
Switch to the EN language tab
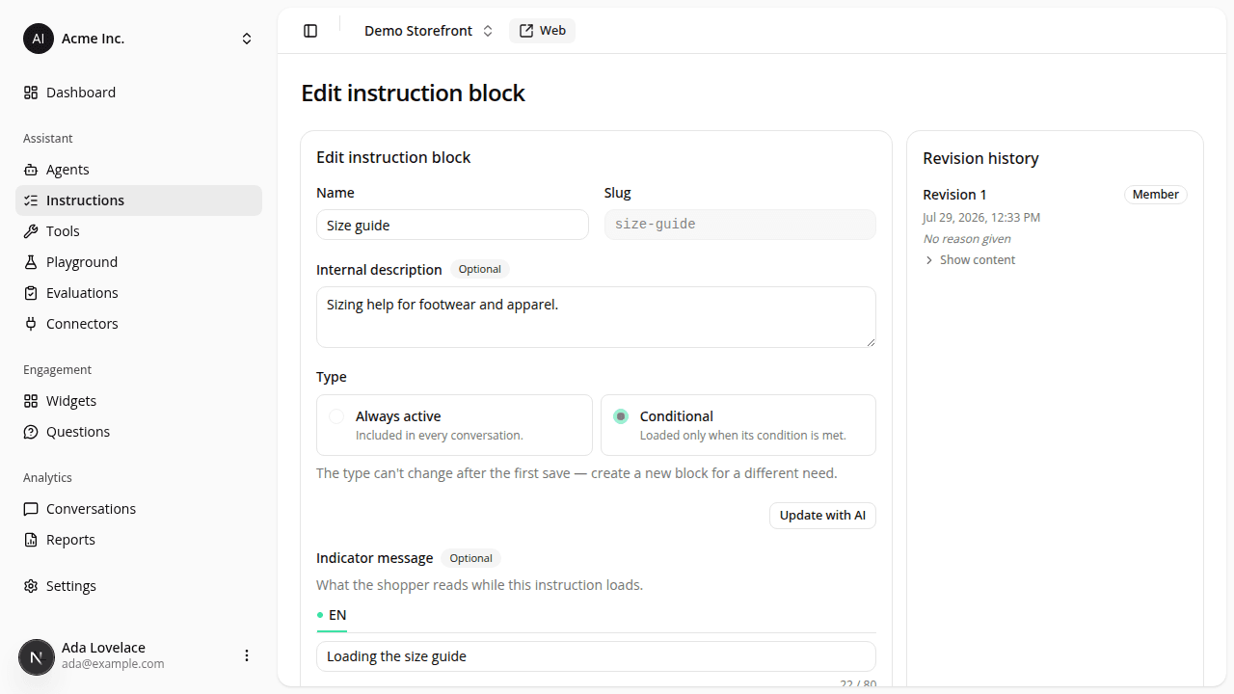(x=332, y=615)
